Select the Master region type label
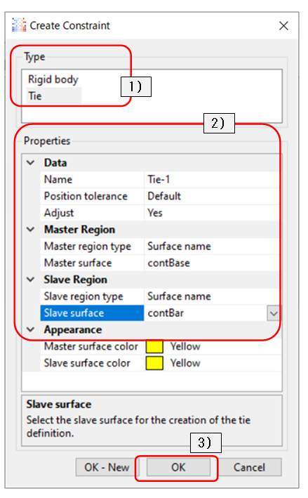Image resolution: width=308 pixels, height=498 pixels. [x=88, y=247]
